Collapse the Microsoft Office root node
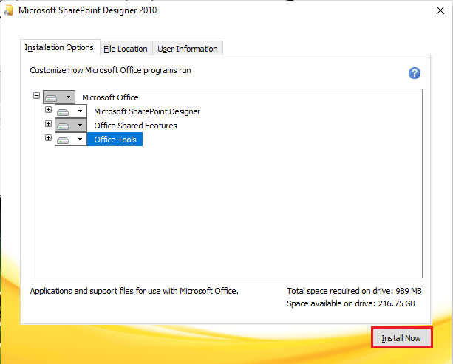Image resolution: width=453 pixels, height=364 pixels. (36, 96)
